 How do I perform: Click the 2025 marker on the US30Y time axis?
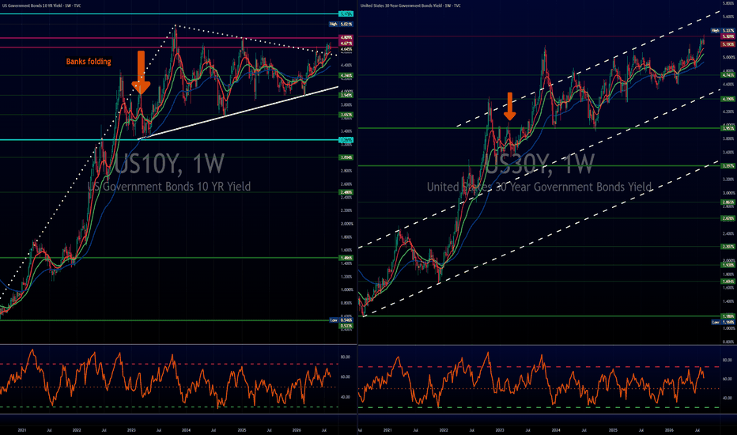click(x=613, y=430)
